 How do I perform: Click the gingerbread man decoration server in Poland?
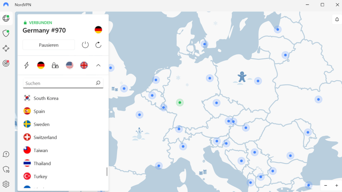pos(242,77)
